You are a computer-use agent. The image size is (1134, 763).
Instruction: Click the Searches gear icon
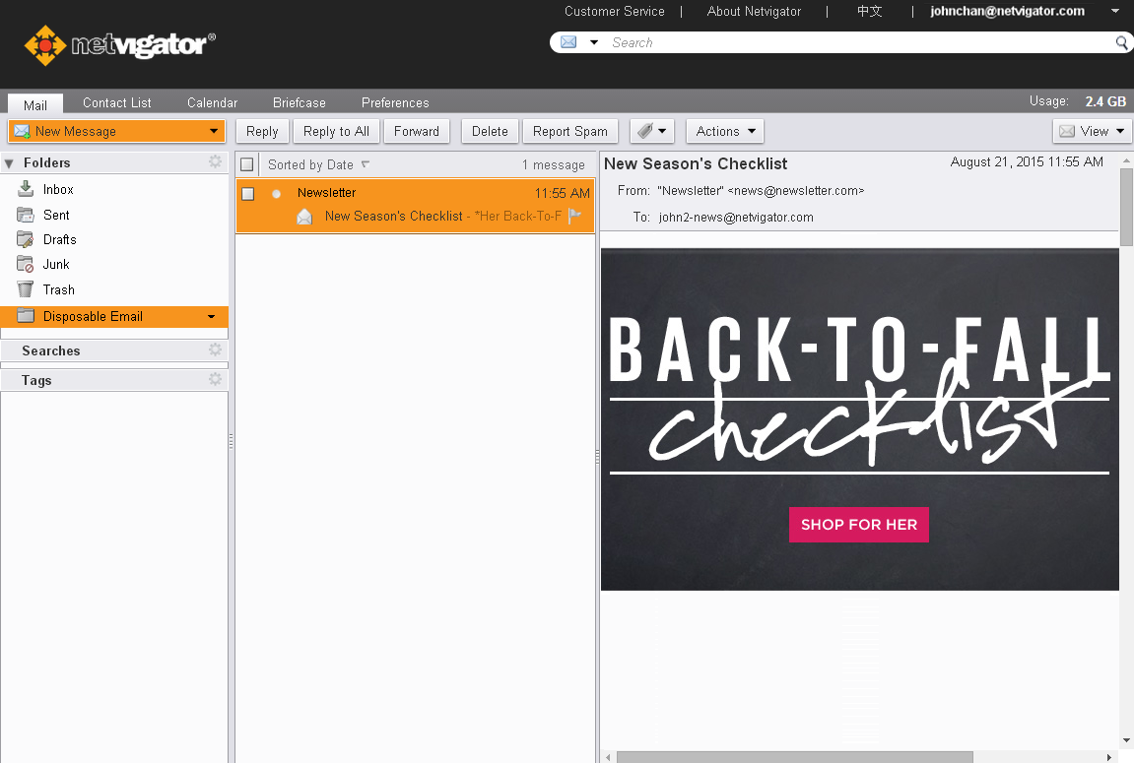[x=216, y=350]
